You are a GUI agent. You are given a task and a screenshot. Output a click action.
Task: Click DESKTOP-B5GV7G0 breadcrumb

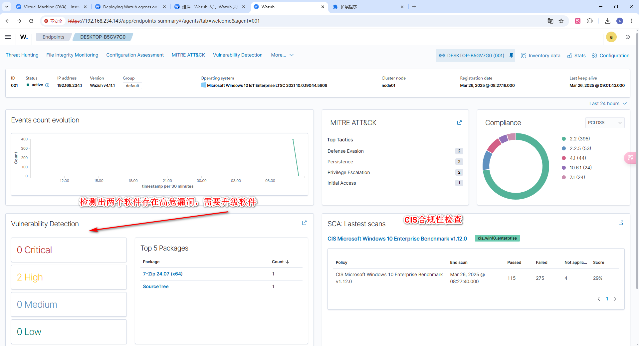pyautogui.click(x=103, y=37)
